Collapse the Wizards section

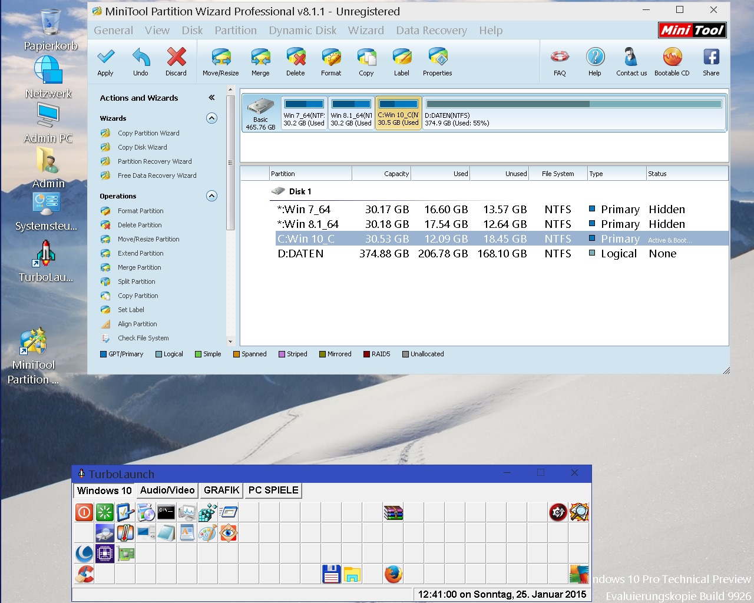click(212, 118)
